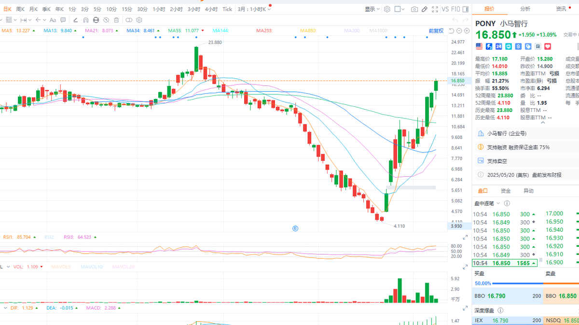Image resolution: width=579 pixels, height=325 pixels.
Task: Expand the VOL volume pane
Action: [465, 267]
